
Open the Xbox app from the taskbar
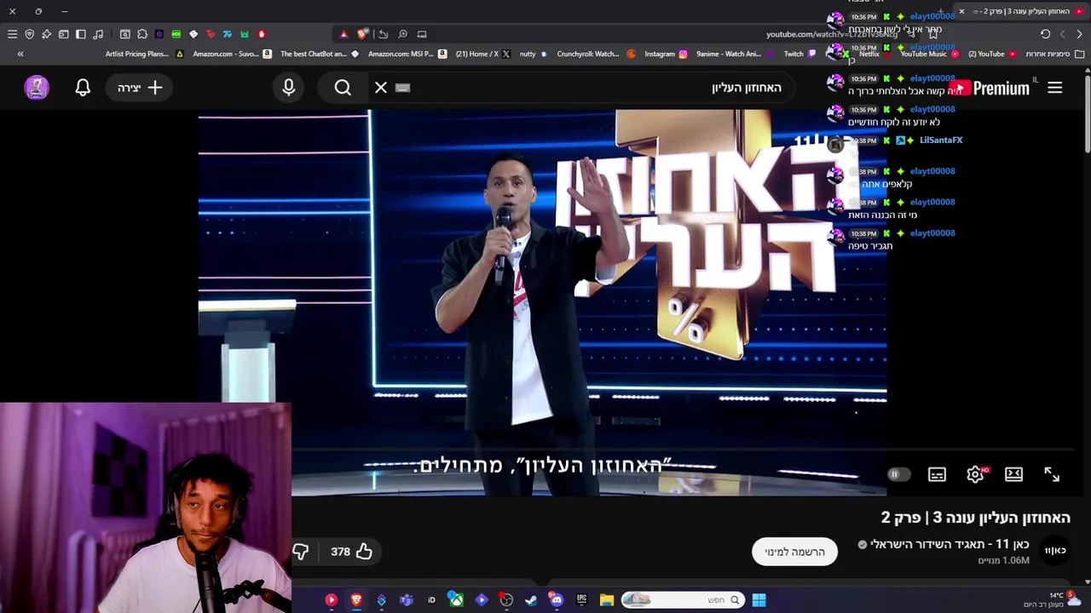tap(456, 600)
